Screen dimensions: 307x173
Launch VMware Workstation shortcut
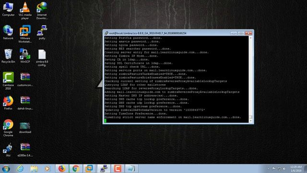coord(25,34)
